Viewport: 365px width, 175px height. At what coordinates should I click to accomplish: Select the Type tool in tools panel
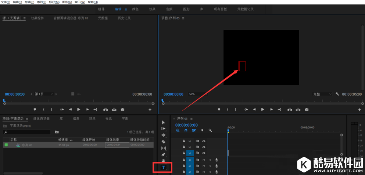164,168
